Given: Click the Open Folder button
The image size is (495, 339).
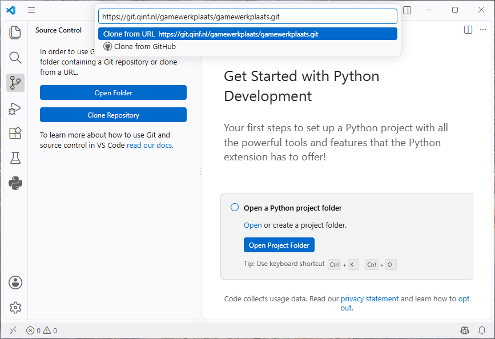Looking at the screenshot, I should [x=114, y=93].
